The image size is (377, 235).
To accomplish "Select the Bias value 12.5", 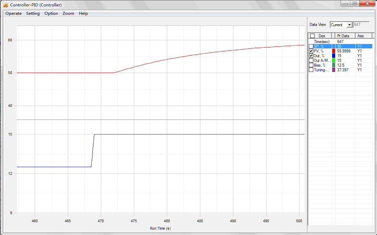I will pos(341,65).
